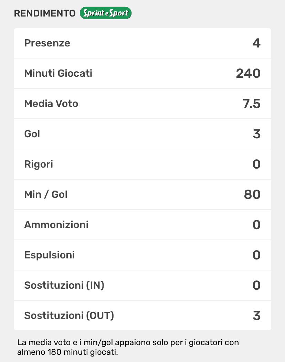Select the Media Voto label

pyautogui.click(x=51, y=104)
